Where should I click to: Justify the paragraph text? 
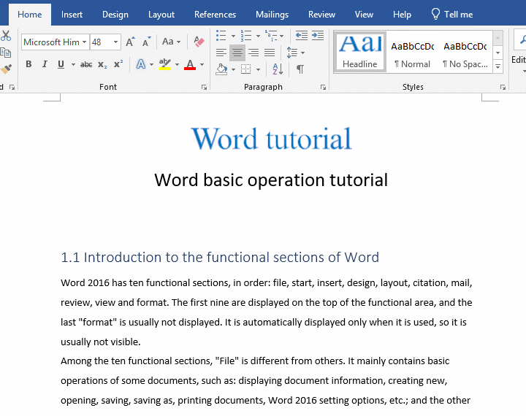pyautogui.click(x=270, y=53)
